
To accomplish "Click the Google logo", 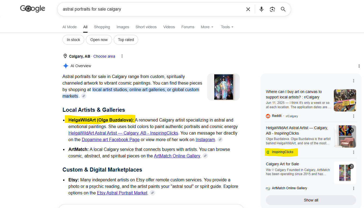I will (x=33, y=9).
